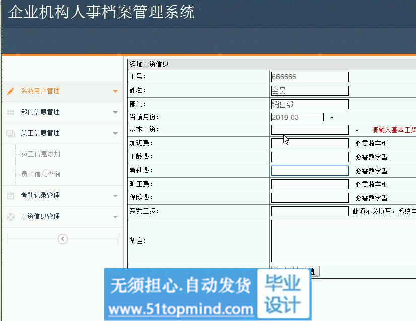
Task: Click the monitor icon beside 员工信息管理
Action: 11,133
